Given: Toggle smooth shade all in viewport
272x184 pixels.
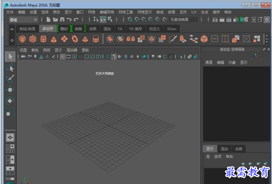Looking at the screenshot, I should [x=114, y=57].
